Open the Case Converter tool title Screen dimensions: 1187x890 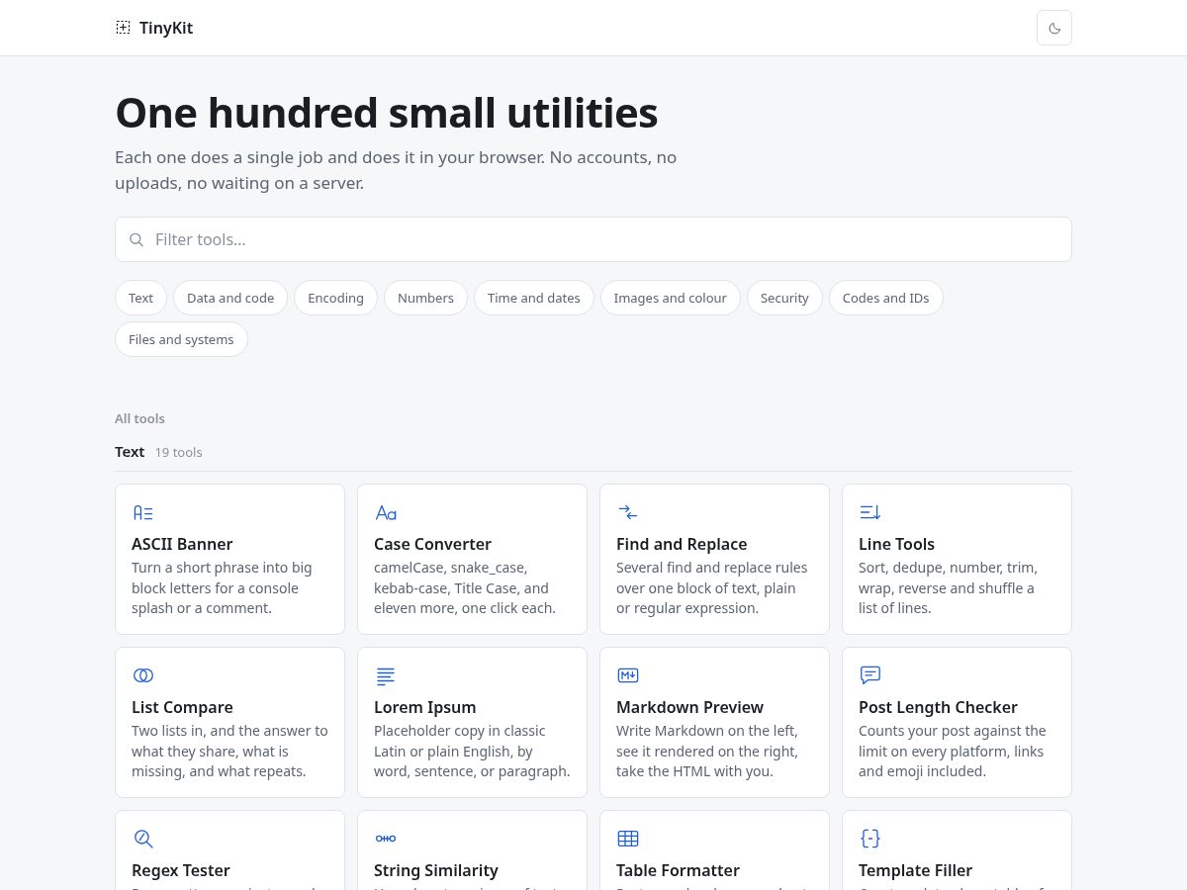[x=432, y=544]
